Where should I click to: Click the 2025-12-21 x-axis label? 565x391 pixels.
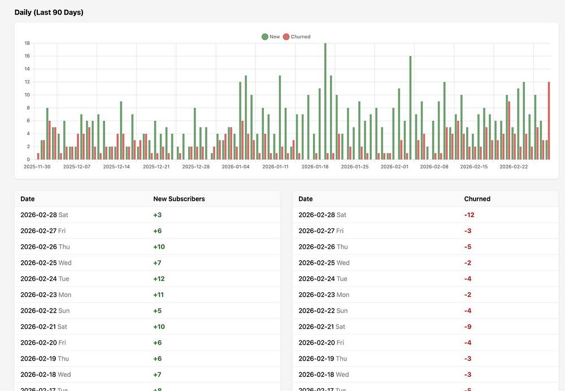coord(156,166)
